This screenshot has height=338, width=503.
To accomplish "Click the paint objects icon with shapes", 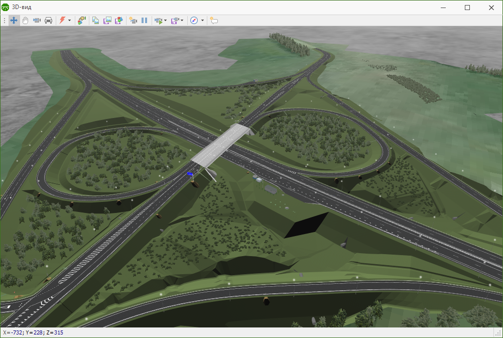I will point(82,21).
